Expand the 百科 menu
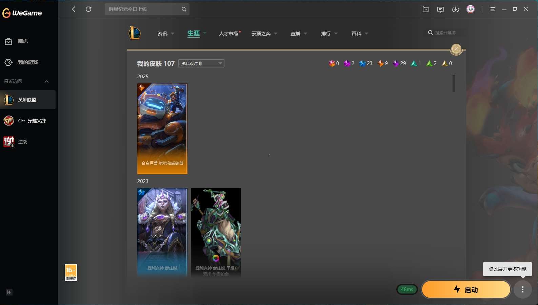The image size is (538, 305). [360, 34]
